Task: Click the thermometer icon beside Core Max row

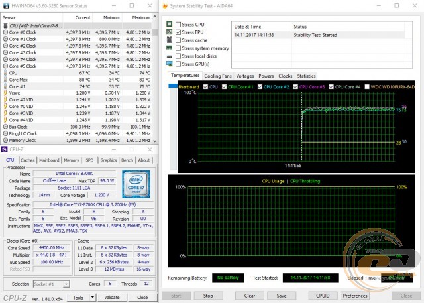Action: (x=5, y=80)
